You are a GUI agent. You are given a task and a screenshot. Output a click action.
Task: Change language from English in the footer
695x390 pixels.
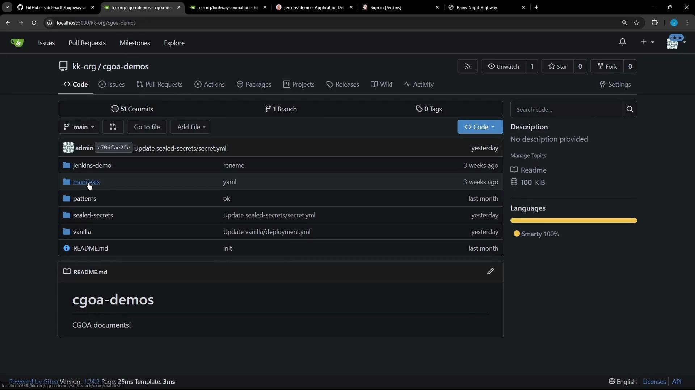pyautogui.click(x=622, y=382)
